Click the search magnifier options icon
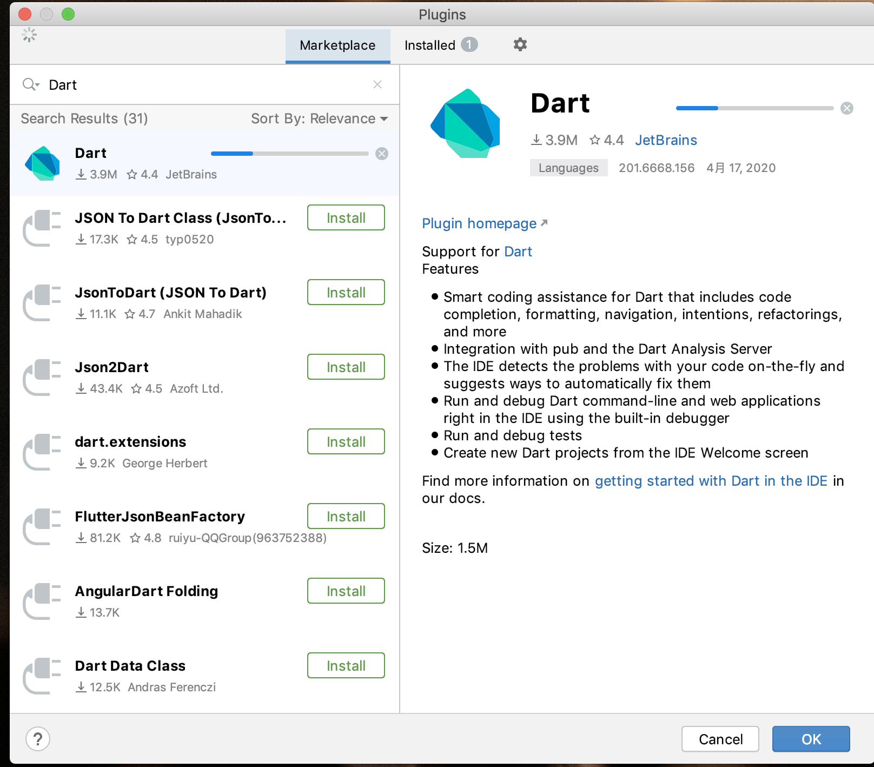The height and width of the screenshot is (767, 874). point(31,84)
